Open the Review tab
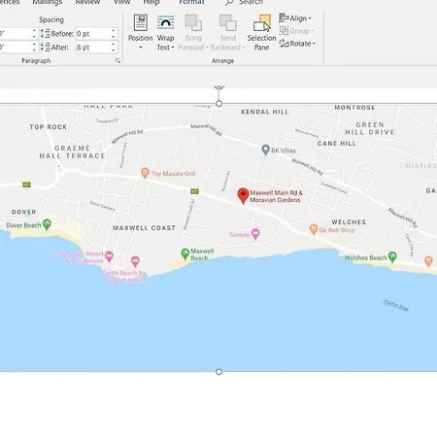This screenshot has width=437, height=437. (x=87, y=2)
